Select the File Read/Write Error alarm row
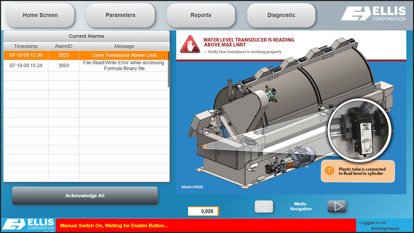The height and width of the screenshot is (233, 414). click(x=86, y=66)
